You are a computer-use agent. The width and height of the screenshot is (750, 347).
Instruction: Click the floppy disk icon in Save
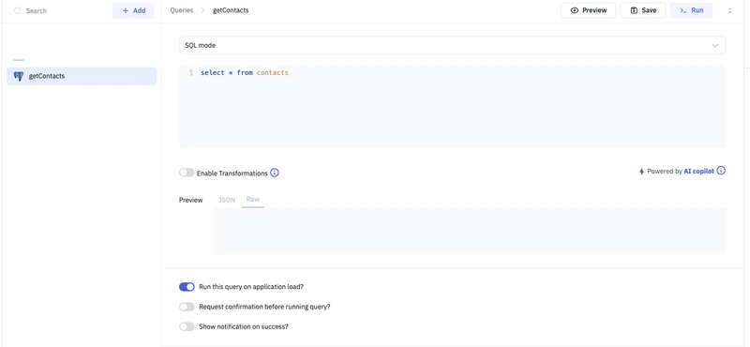click(634, 10)
